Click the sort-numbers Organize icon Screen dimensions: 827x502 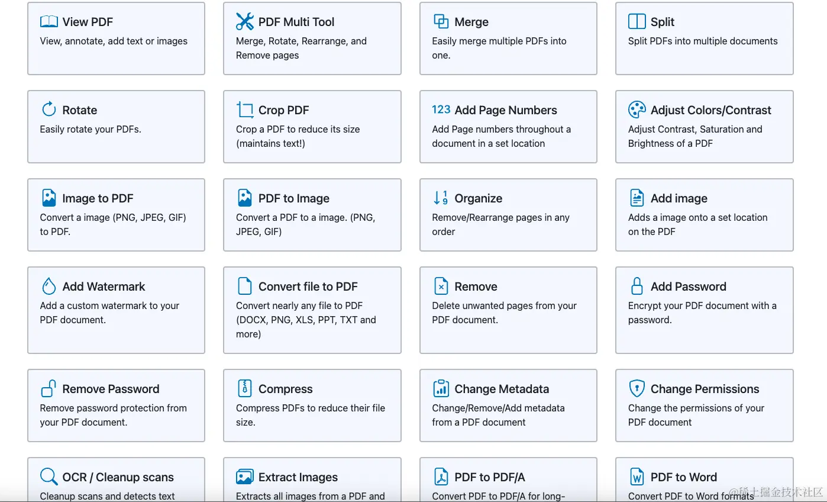(x=441, y=198)
